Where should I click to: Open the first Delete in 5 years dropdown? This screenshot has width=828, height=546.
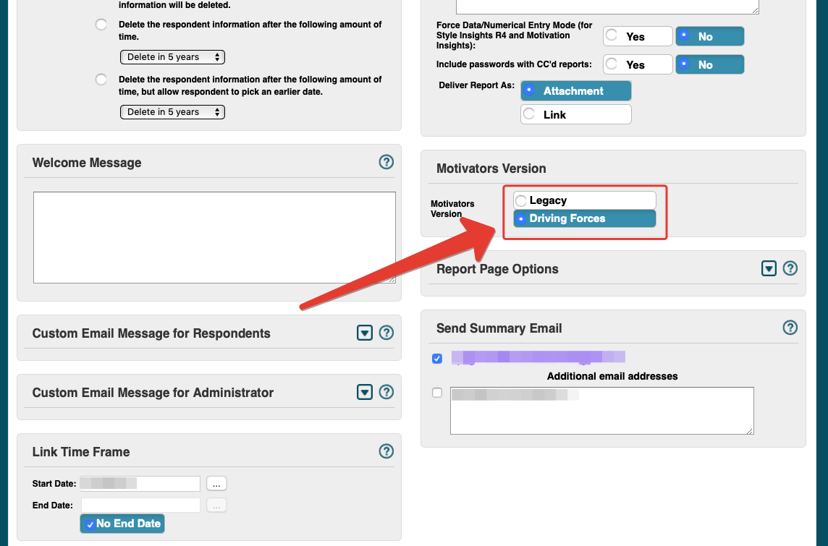[x=173, y=57]
